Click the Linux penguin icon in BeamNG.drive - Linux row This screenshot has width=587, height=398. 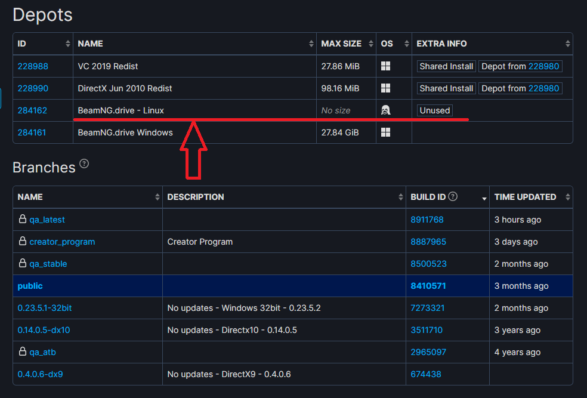point(385,110)
